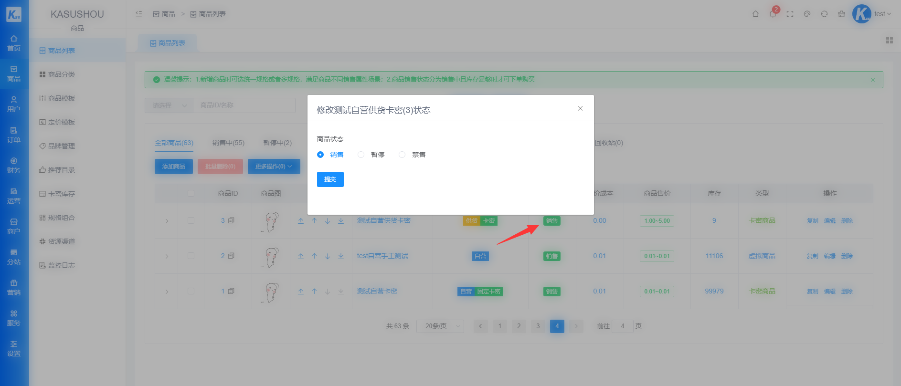Image resolution: width=901 pixels, height=386 pixels.
Task: Copy product ID 3 icon
Action: tap(231, 220)
